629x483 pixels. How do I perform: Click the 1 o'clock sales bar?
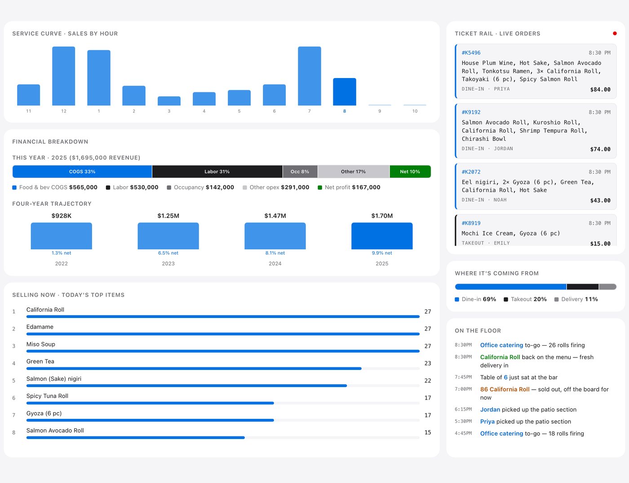[x=99, y=78]
